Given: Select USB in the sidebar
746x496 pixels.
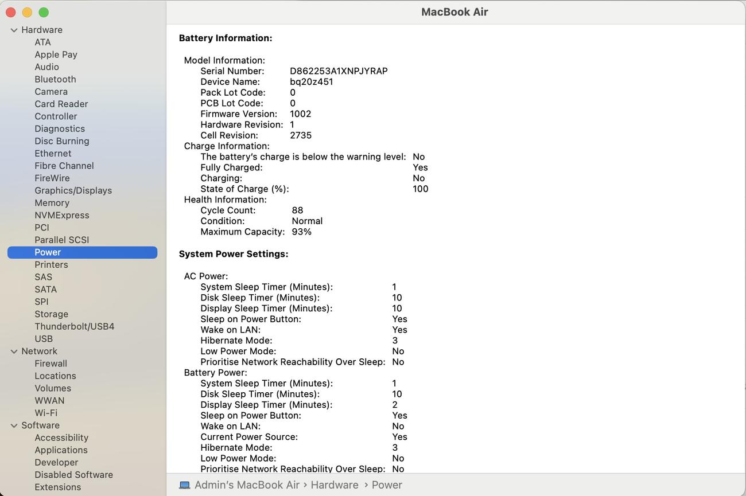Looking at the screenshot, I should point(44,339).
